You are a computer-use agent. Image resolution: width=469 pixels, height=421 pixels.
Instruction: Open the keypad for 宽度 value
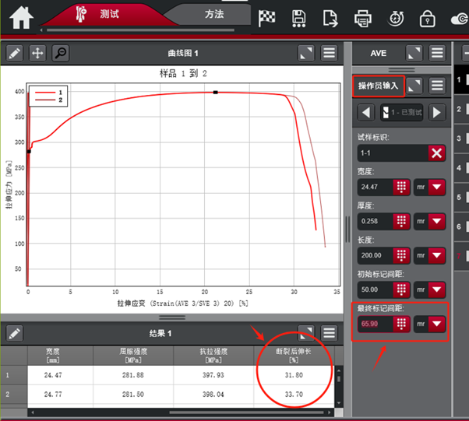coord(401,187)
